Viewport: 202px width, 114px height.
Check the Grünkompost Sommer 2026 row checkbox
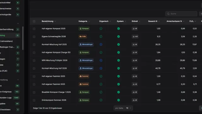tap(34, 100)
